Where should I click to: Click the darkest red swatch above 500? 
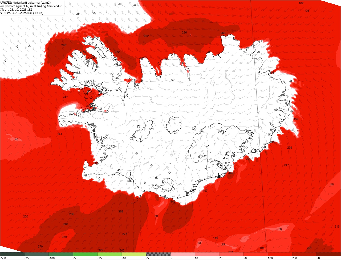pyautogui.click(x=329, y=254)
